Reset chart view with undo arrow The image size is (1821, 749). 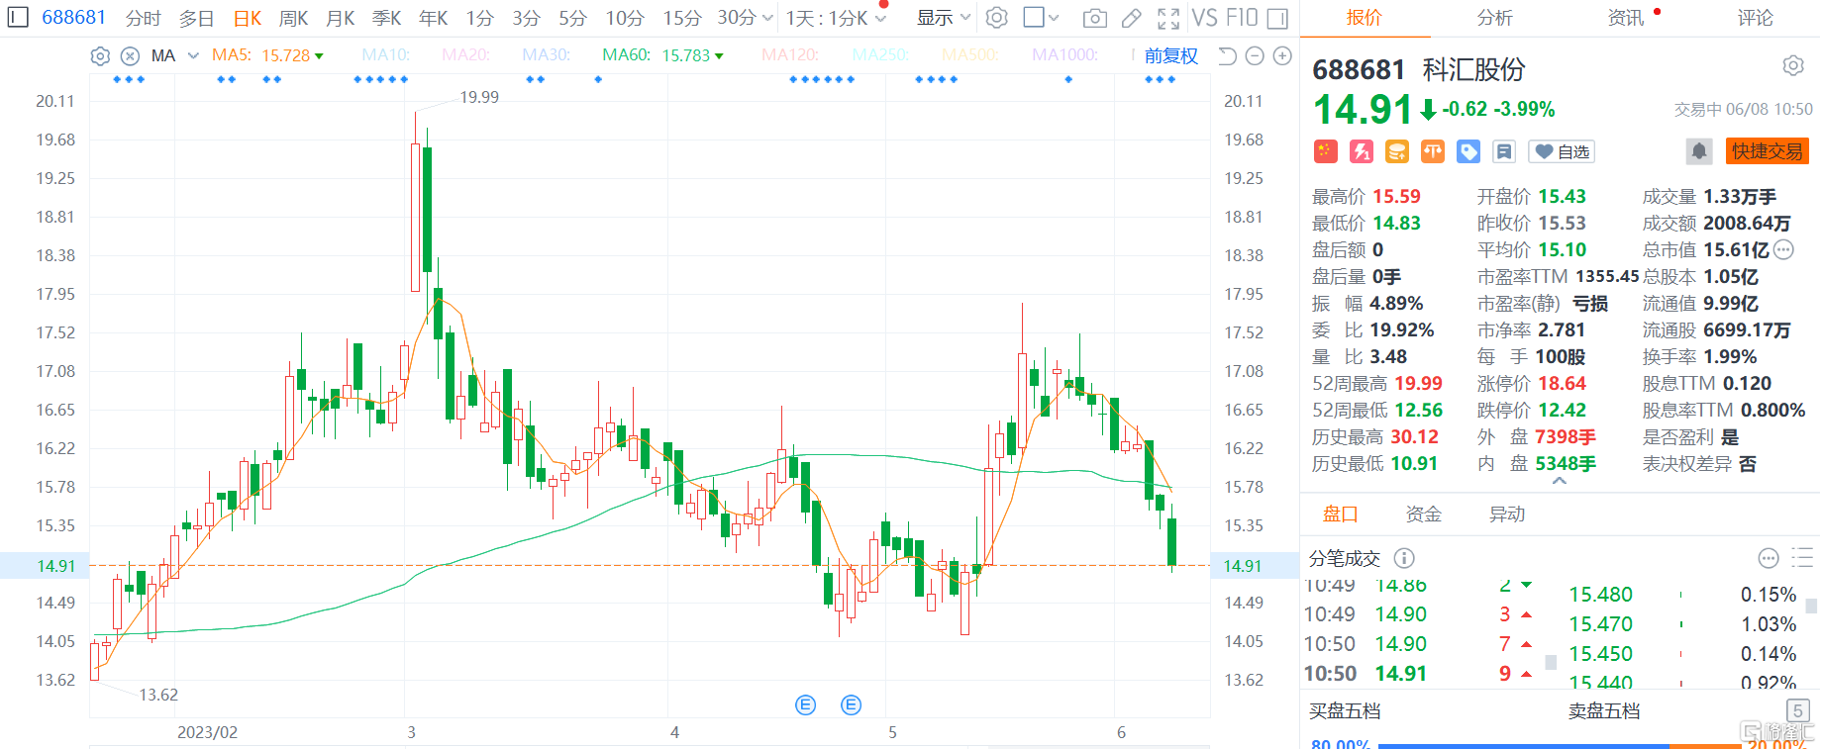[x=1227, y=56]
